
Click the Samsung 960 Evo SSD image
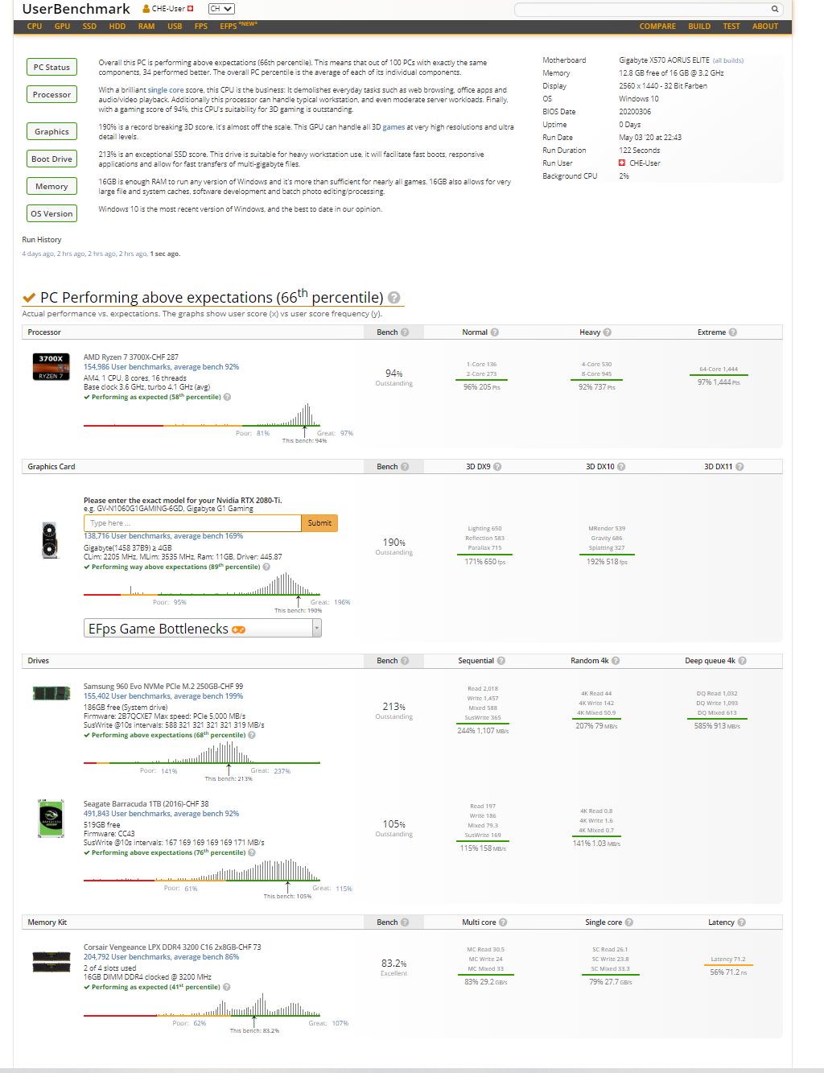(x=51, y=693)
